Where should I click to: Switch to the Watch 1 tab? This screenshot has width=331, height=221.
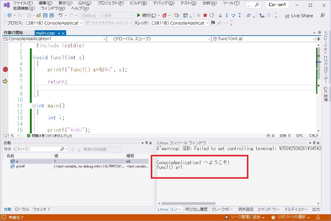point(41,209)
